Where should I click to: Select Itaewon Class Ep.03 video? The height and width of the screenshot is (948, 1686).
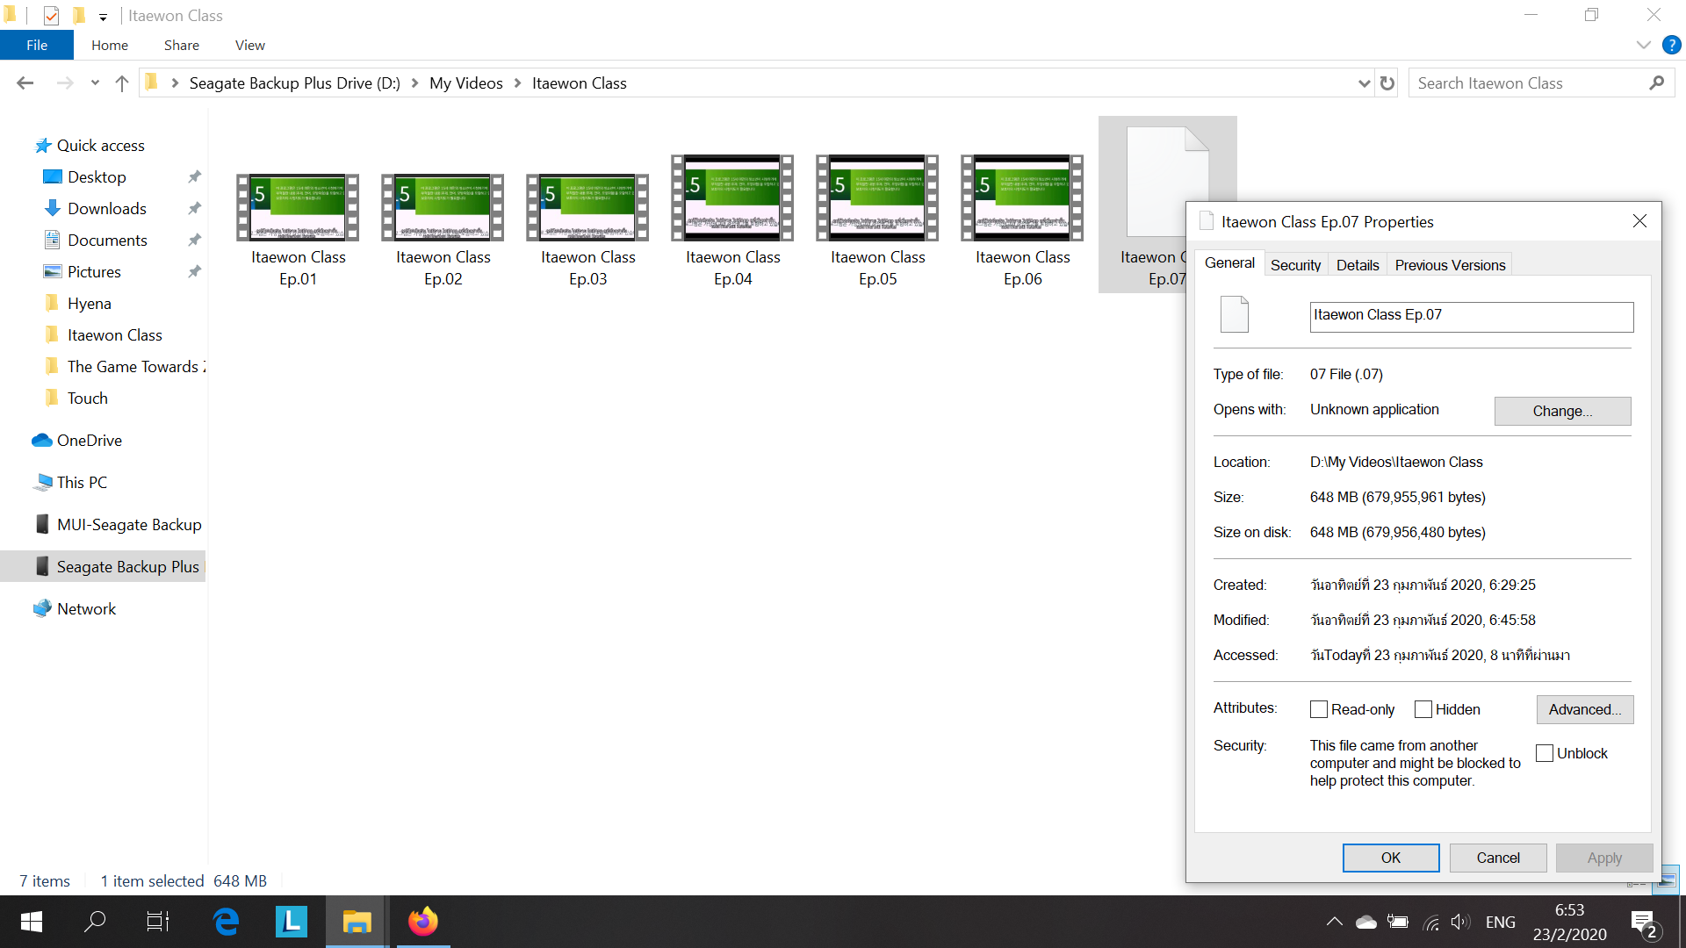(x=588, y=230)
